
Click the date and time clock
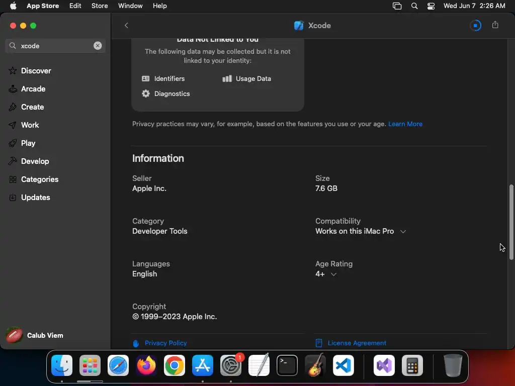tap(474, 6)
